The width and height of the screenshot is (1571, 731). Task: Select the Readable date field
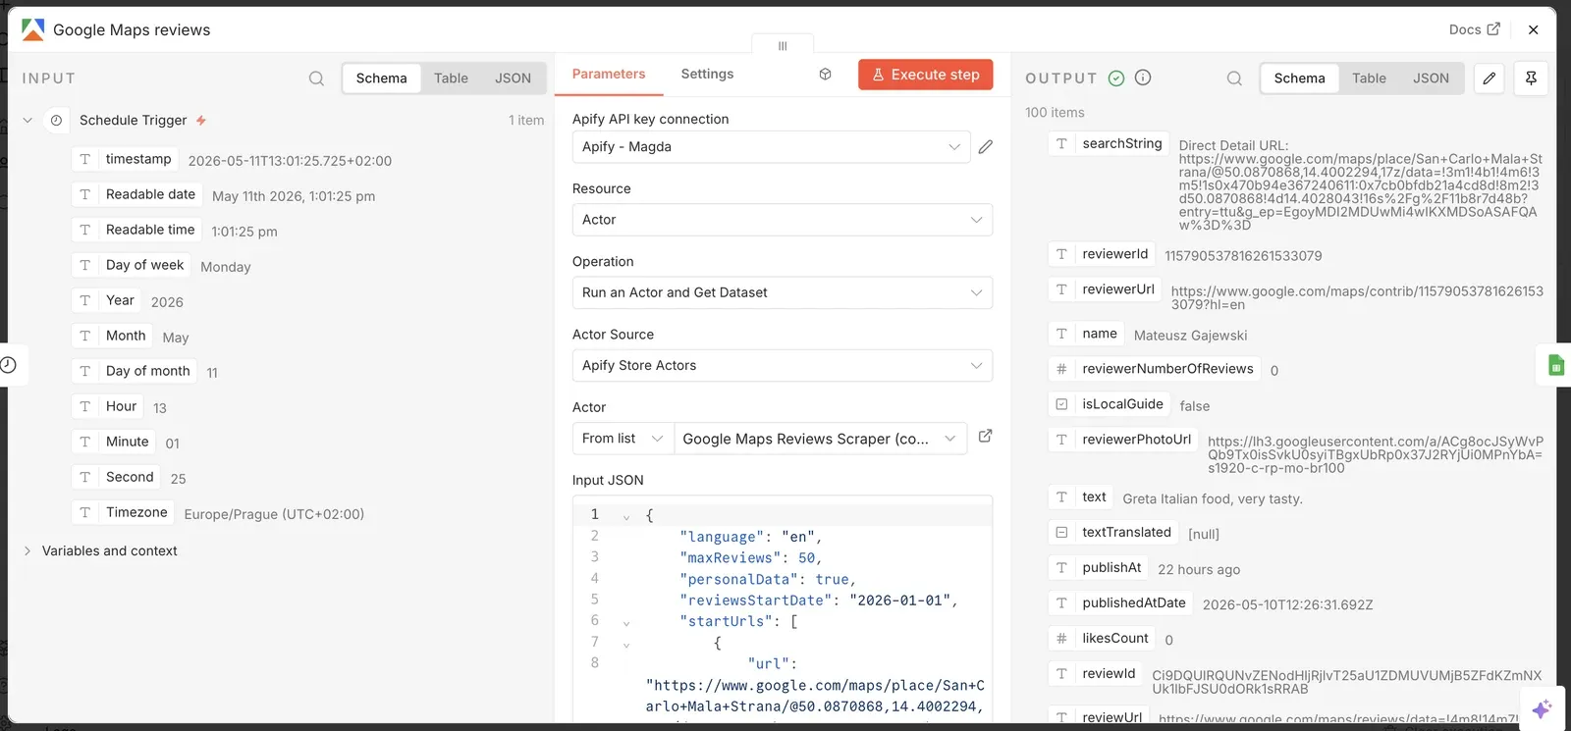coord(137,194)
